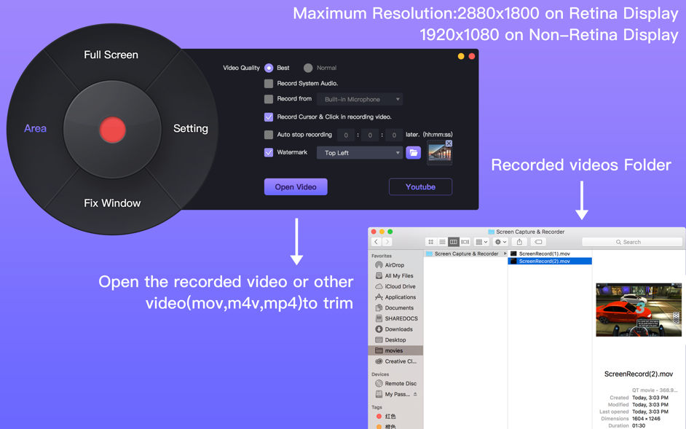The height and width of the screenshot is (429, 686).
Task: Open Finder action gear menu
Action: click(x=500, y=242)
